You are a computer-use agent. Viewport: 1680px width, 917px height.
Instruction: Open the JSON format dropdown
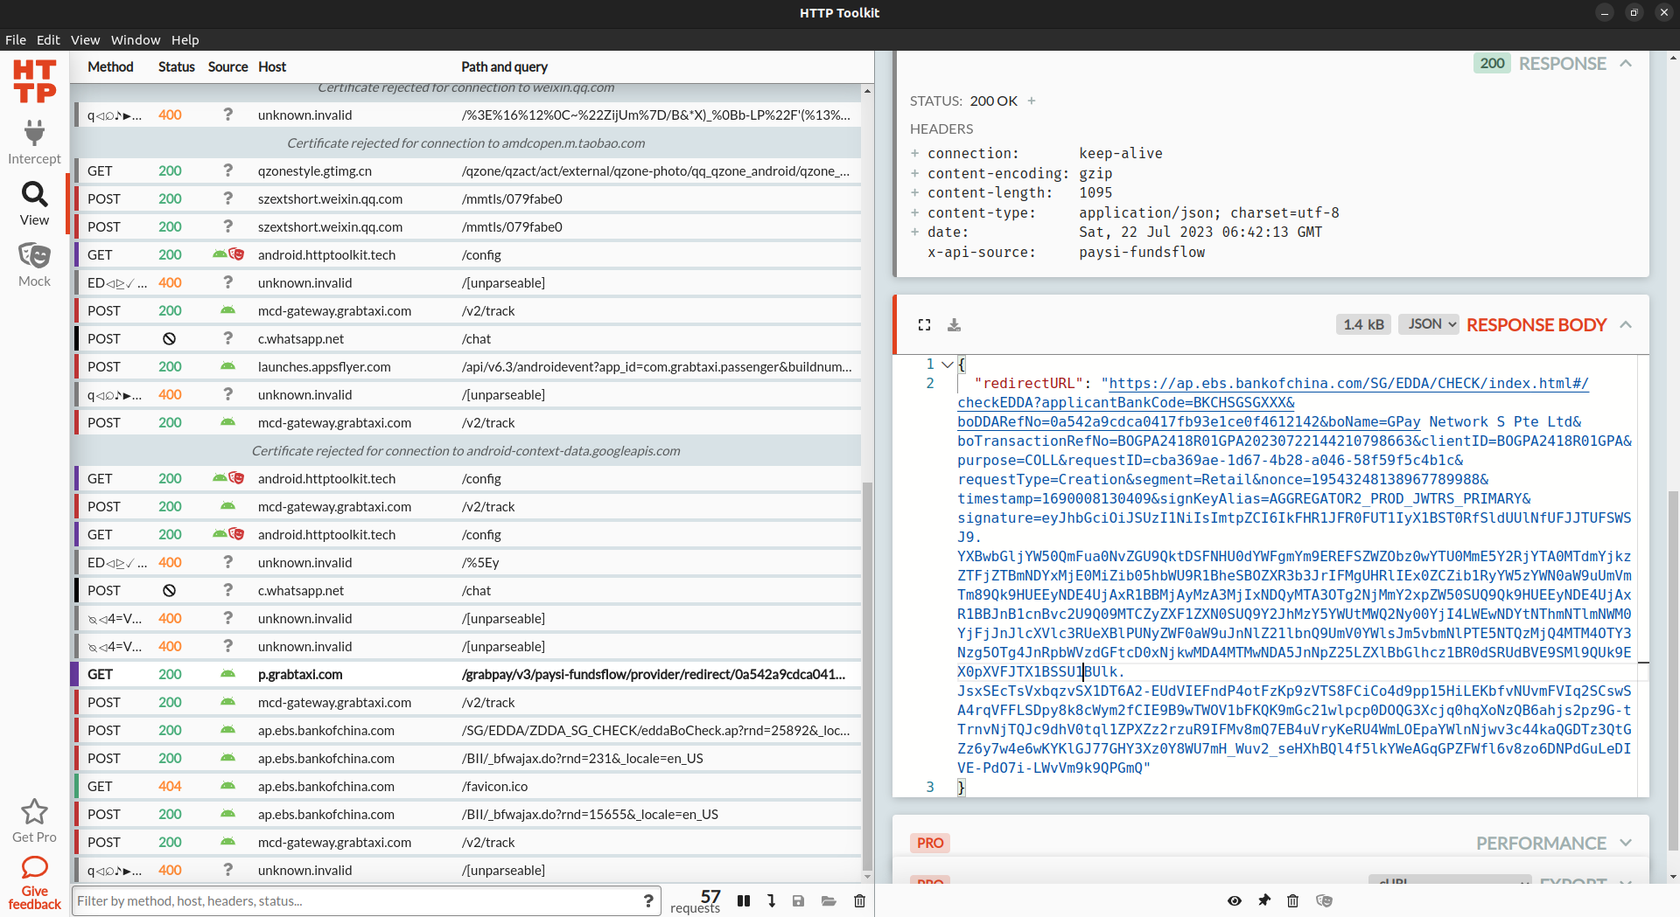coord(1430,324)
